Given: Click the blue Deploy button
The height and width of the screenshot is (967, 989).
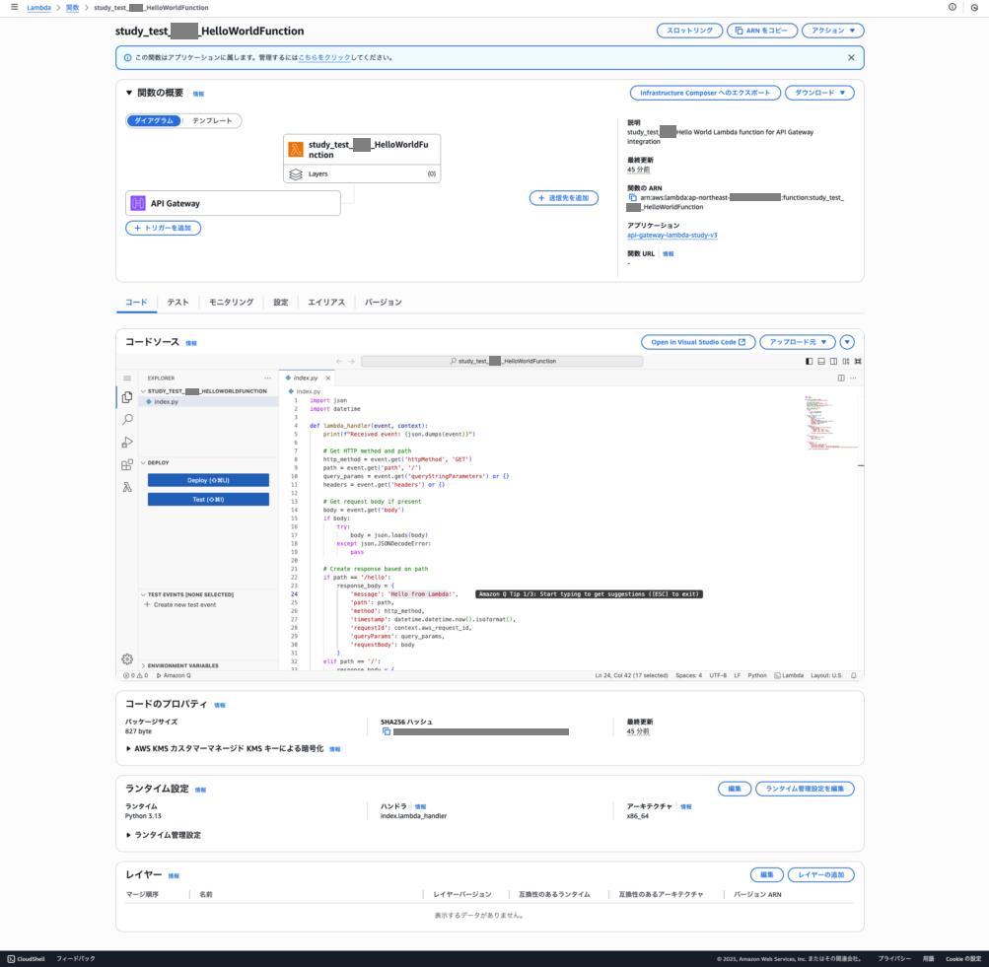Looking at the screenshot, I should pyautogui.click(x=208, y=480).
